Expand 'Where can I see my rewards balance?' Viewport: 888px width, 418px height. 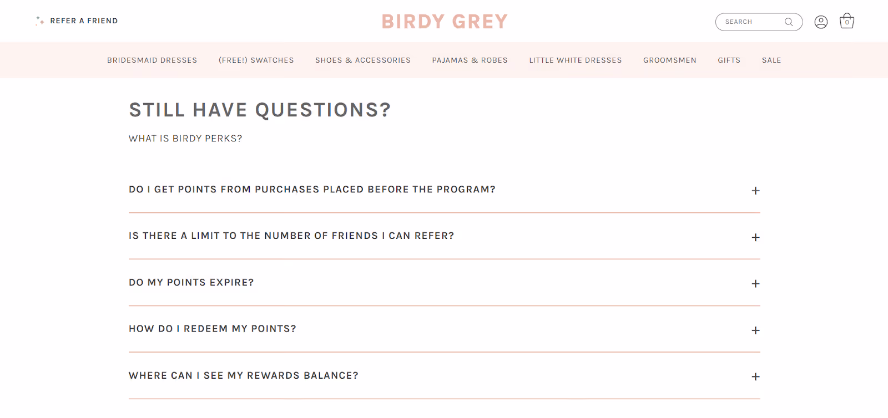point(755,376)
